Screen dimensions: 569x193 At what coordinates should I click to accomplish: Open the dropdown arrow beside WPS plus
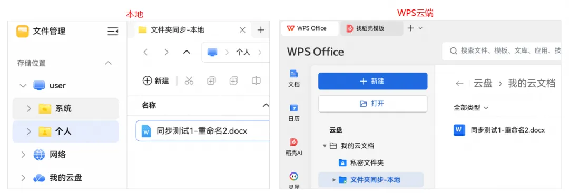(420, 28)
